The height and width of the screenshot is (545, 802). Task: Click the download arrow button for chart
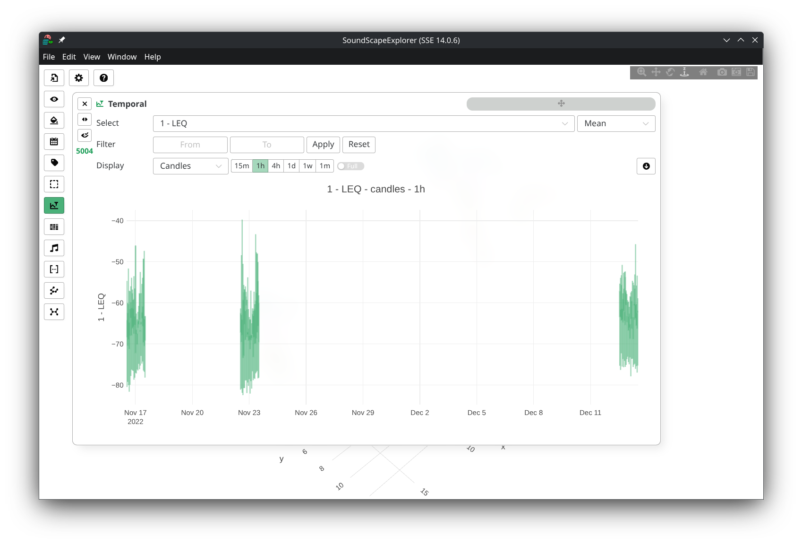pos(646,166)
